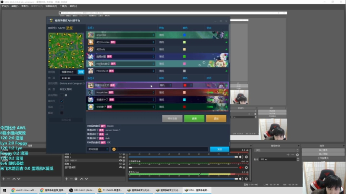This screenshot has width=346, height=194.
Task: Move the selected scene up
Action: point(14,179)
